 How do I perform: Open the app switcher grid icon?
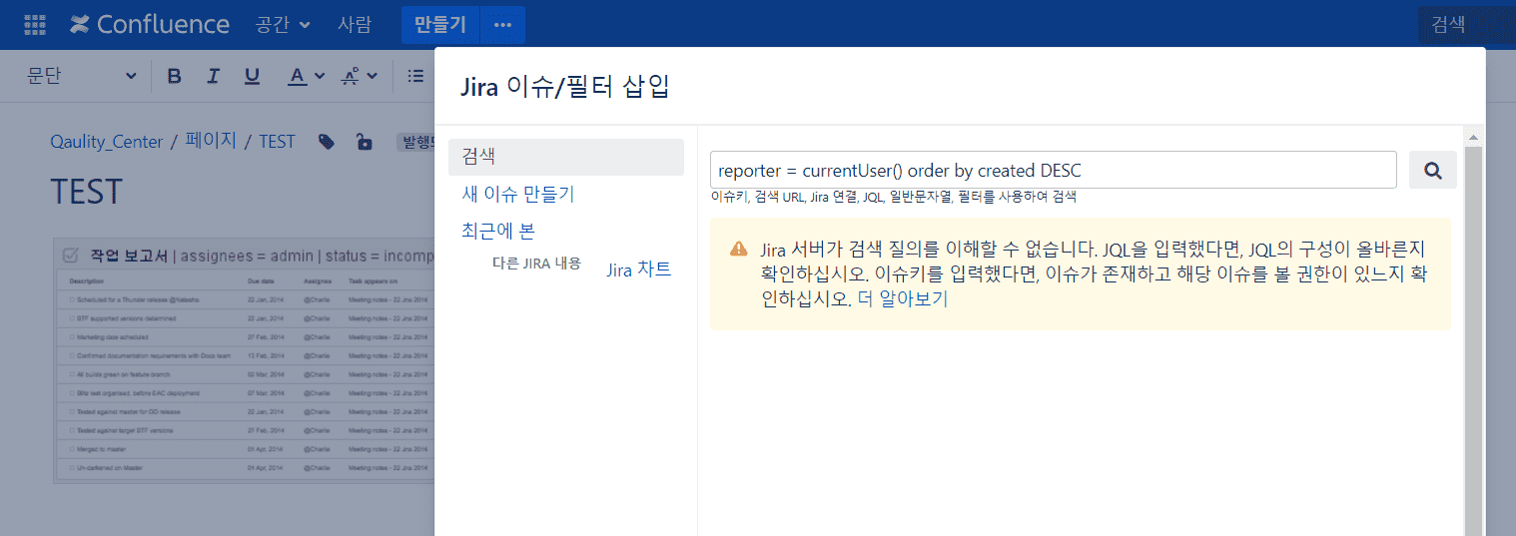coord(34,25)
